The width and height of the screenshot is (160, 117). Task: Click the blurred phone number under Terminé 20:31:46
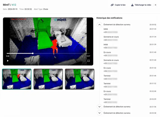tap(110, 79)
